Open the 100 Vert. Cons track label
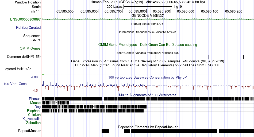Image resolution: width=254 pixels, height=137 pixels. tap(15, 84)
